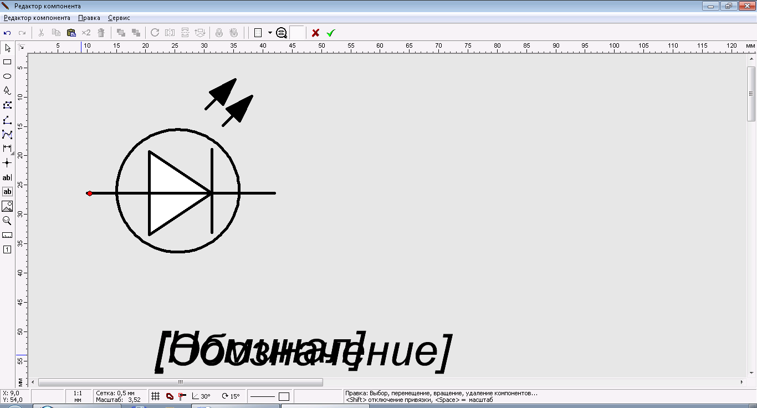Click the grid settings icon

point(258,33)
